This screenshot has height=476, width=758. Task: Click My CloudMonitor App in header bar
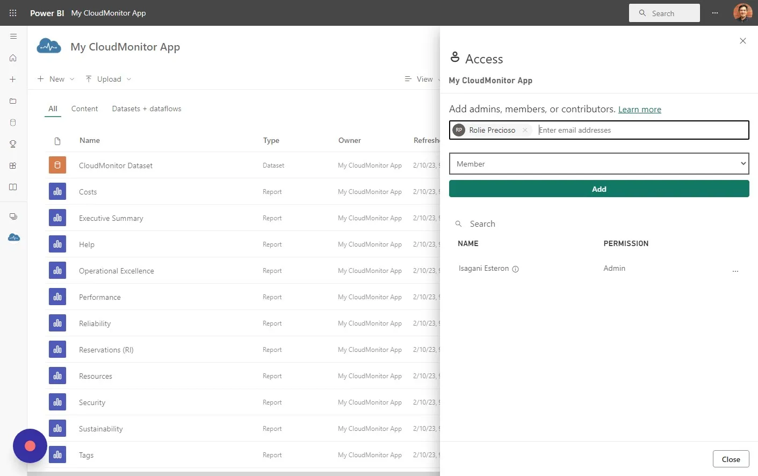[109, 13]
